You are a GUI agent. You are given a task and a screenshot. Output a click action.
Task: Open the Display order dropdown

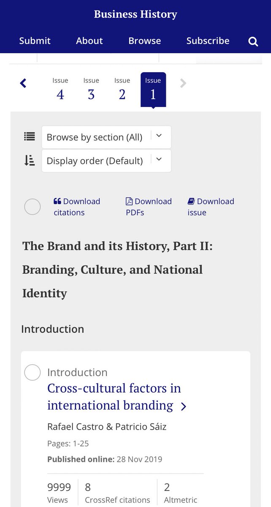(106, 161)
